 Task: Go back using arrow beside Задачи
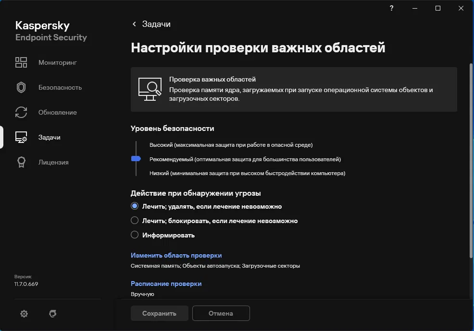pyautogui.click(x=134, y=24)
